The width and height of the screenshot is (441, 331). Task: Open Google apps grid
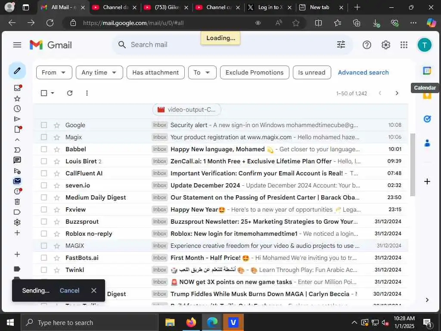pos(404,45)
